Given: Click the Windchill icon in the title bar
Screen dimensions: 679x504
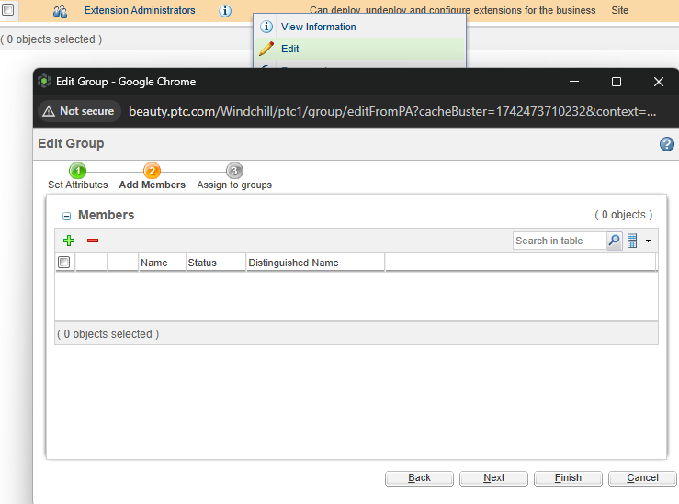Looking at the screenshot, I should coord(44,82).
